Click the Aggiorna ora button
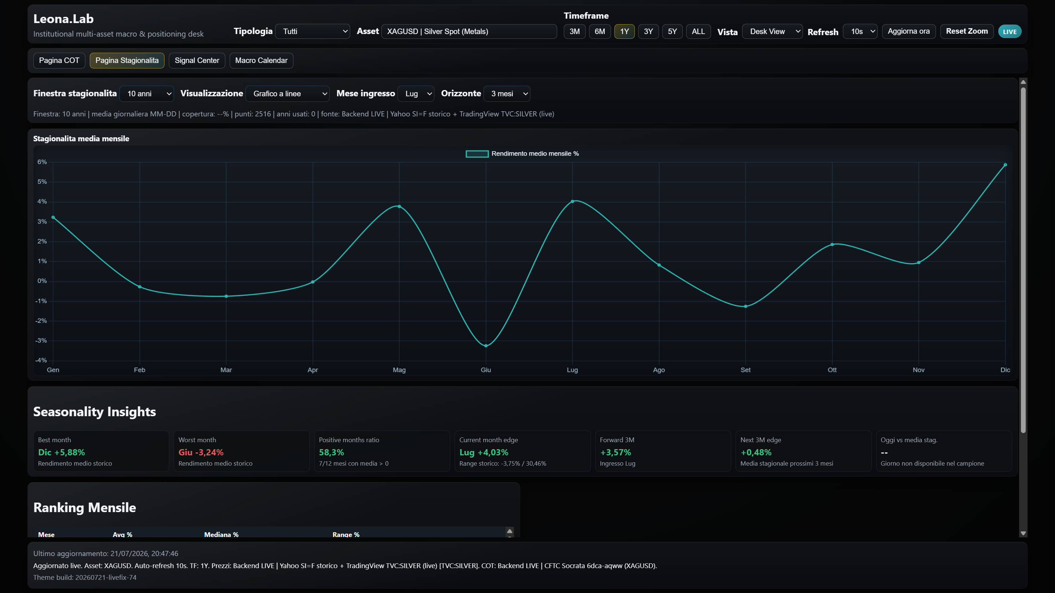This screenshot has height=593, width=1055. pos(908,31)
